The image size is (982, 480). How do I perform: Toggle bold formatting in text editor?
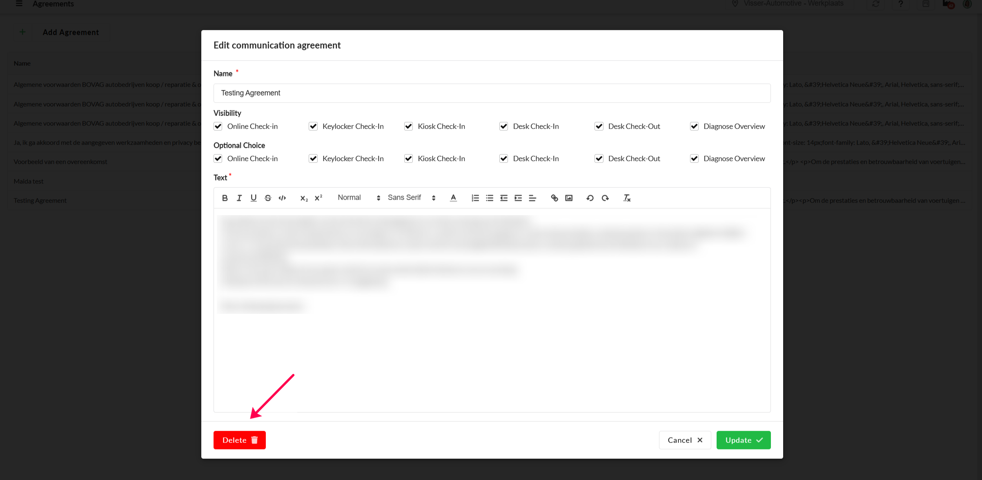click(x=225, y=198)
